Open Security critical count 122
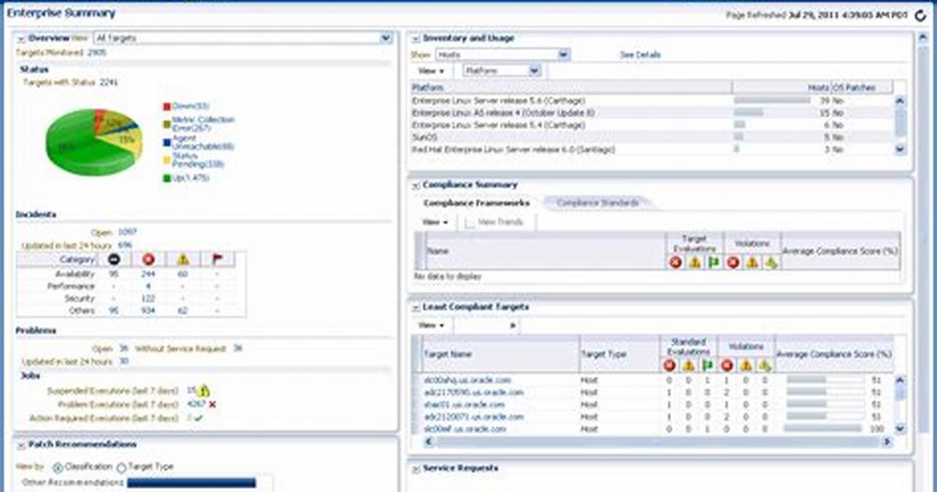This screenshot has width=937, height=492. click(148, 298)
